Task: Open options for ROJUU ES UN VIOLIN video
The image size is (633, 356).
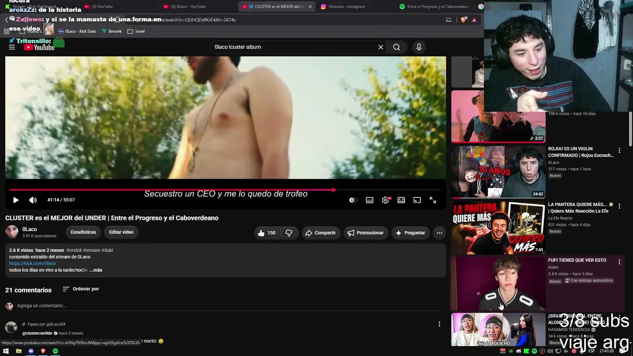Action: click(619, 150)
